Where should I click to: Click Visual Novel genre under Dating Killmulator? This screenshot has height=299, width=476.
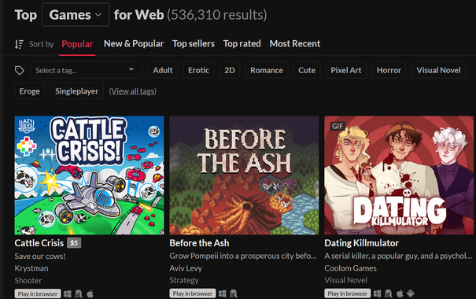click(345, 280)
